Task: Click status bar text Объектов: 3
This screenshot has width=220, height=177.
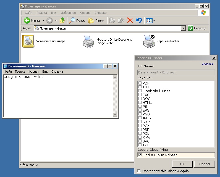Action: [29, 165]
